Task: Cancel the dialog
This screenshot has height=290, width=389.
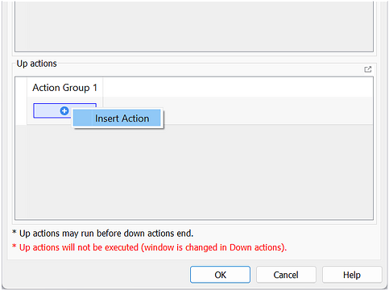Action: pos(286,275)
